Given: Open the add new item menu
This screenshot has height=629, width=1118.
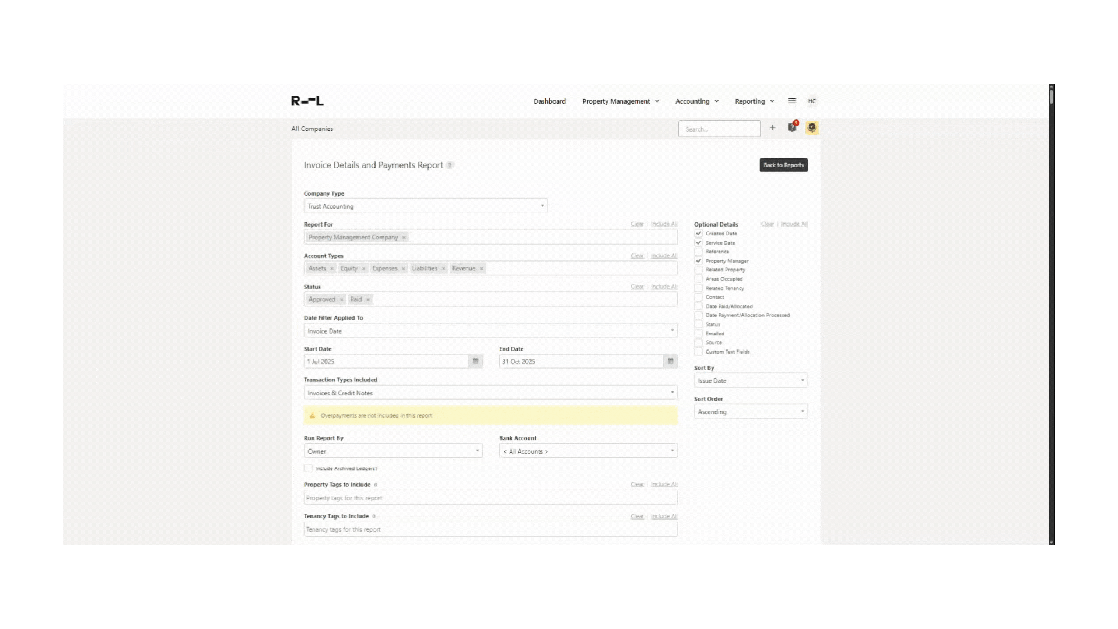Looking at the screenshot, I should (x=773, y=128).
